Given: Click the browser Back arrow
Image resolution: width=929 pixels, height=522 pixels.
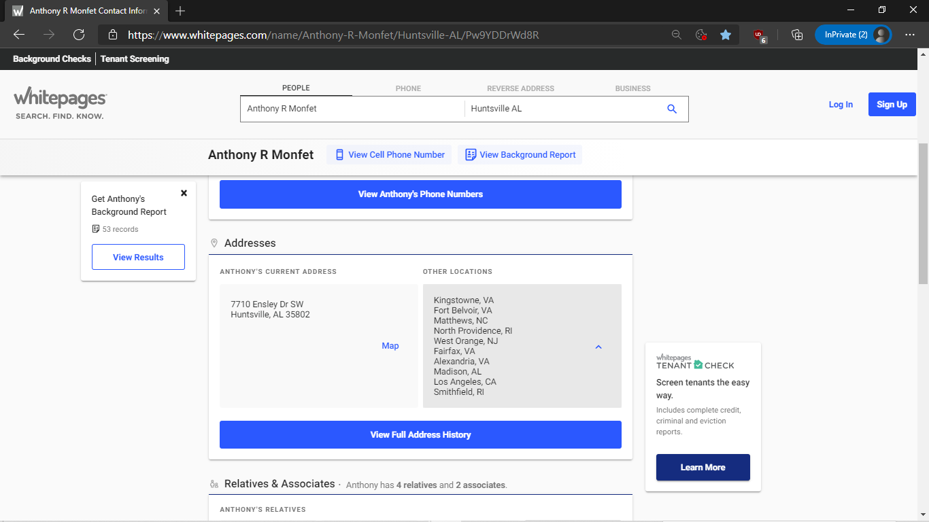Looking at the screenshot, I should click(x=19, y=35).
